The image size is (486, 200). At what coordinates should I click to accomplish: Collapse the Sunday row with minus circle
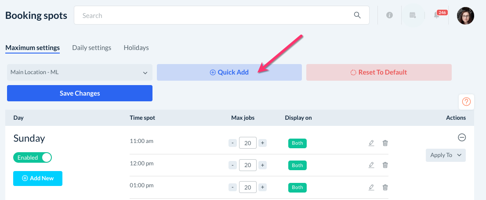(x=462, y=138)
